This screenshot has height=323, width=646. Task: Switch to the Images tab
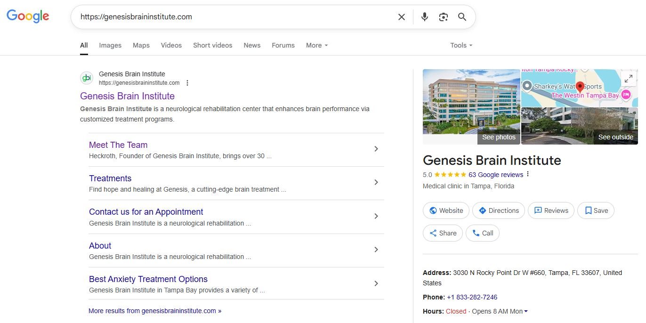(x=110, y=45)
